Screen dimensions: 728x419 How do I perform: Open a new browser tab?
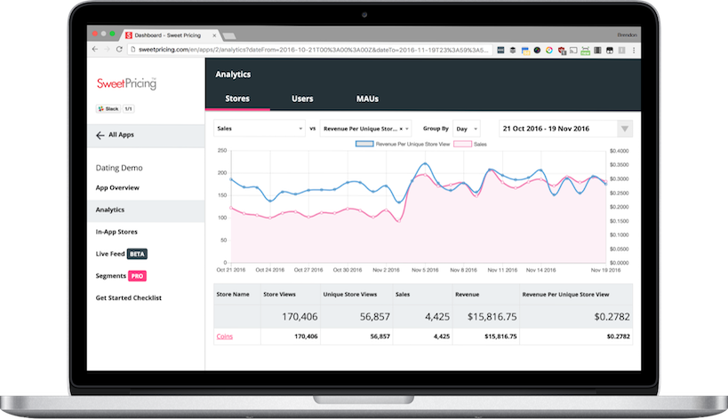coord(229,36)
